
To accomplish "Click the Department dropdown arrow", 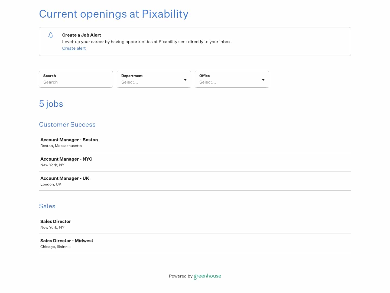I will click(x=185, y=80).
